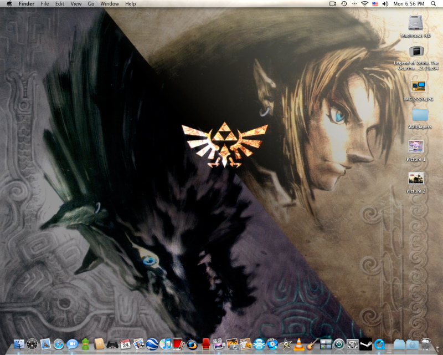Open iPhoto camera icon in Dock
Image resolution: width=443 pixels, height=355 pixels.
coord(232,344)
